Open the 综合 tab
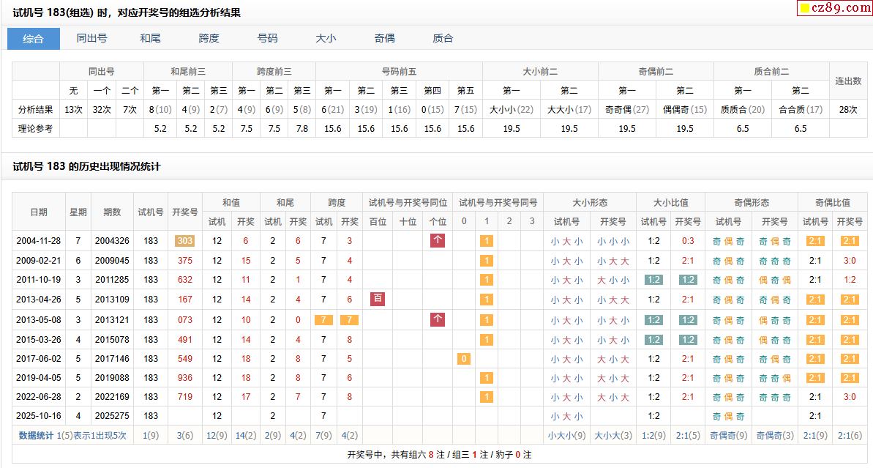 point(34,38)
